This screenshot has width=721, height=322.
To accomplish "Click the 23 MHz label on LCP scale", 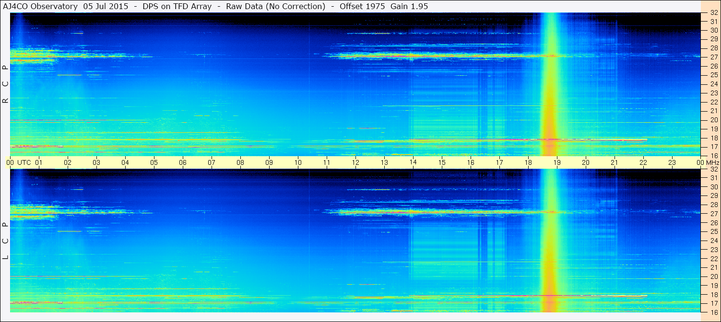I will (x=713, y=250).
